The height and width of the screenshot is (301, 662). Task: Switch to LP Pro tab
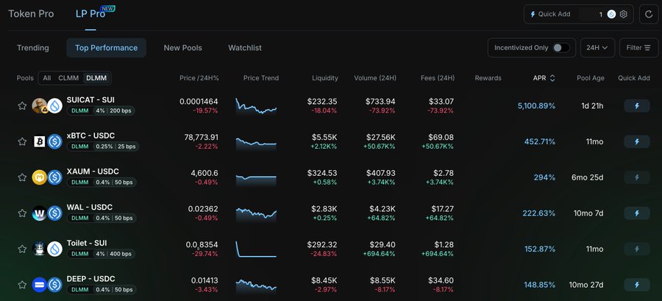(x=90, y=14)
